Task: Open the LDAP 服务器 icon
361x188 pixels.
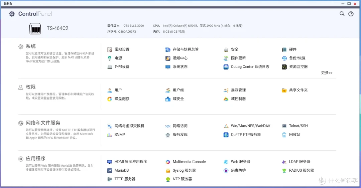Action: tap(284, 162)
